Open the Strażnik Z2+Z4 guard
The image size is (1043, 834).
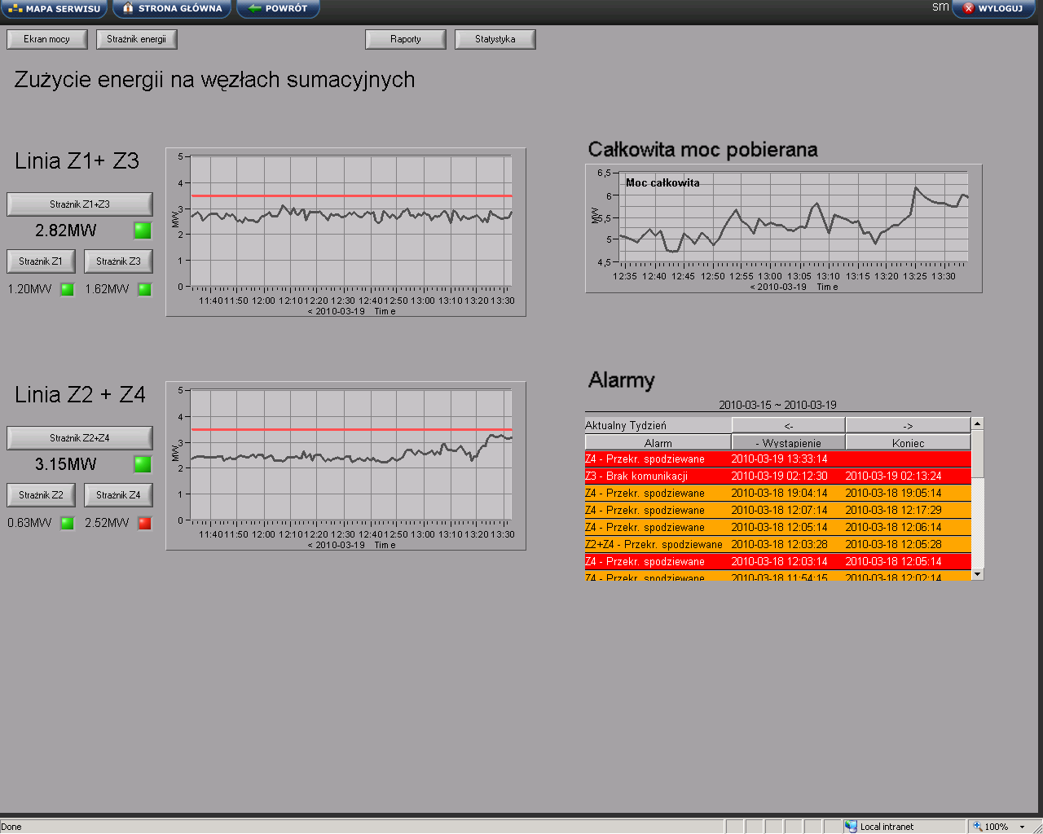[x=80, y=438]
